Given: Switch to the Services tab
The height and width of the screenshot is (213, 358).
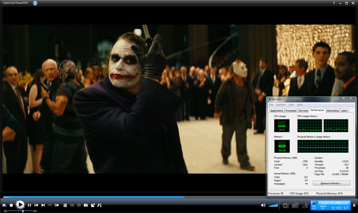Looking at the screenshot, I should tap(303, 110).
